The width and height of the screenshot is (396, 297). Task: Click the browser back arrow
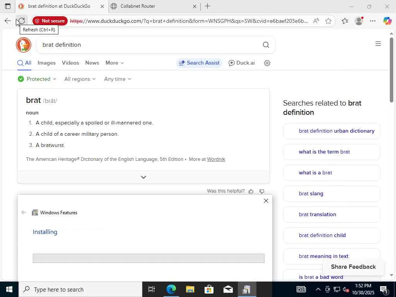click(x=8, y=21)
